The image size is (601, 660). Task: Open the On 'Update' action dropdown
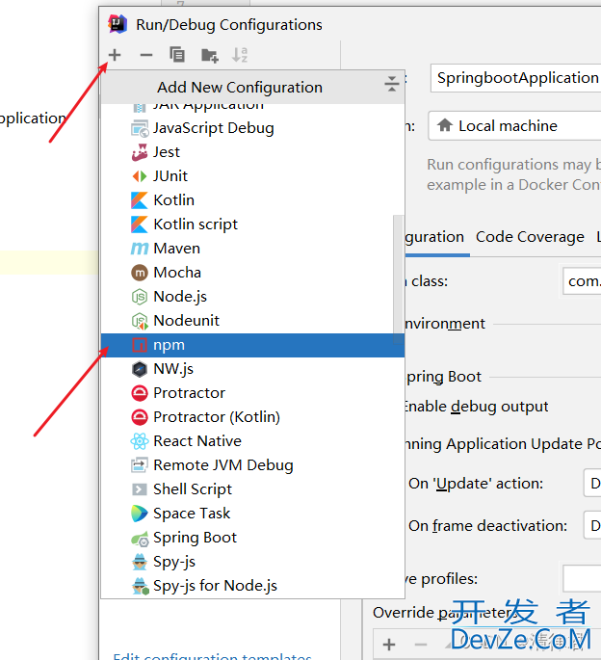coord(592,484)
